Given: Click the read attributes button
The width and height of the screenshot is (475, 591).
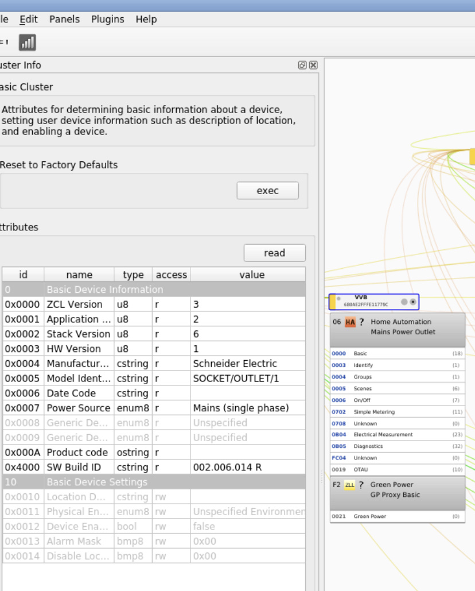Looking at the screenshot, I should (x=275, y=253).
